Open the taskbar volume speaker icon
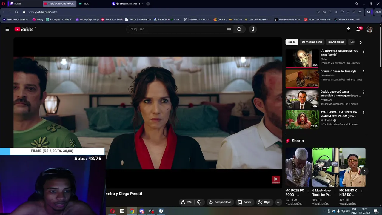Image resolution: width=382 pixels, height=215 pixels. [348, 211]
